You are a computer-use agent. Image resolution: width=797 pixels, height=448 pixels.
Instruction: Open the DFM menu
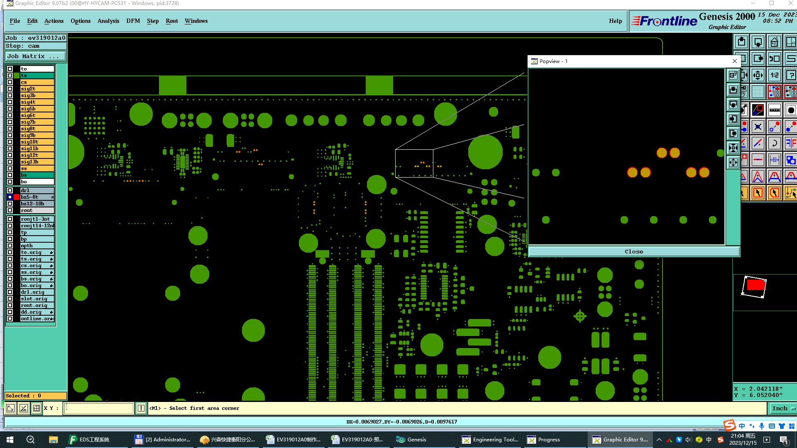pos(133,21)
